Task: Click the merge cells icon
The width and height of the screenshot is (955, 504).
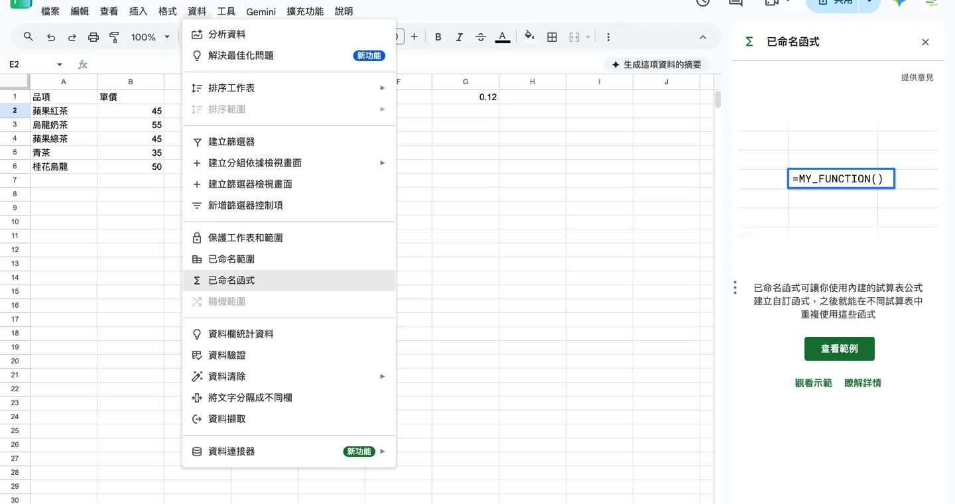Action: [x=574, y=37]
